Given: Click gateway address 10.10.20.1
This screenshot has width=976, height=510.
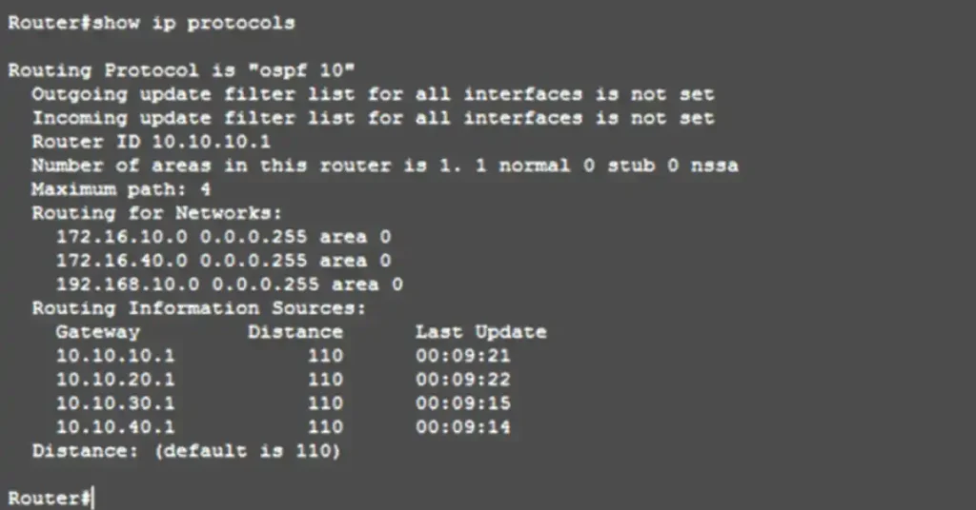Looking at the screenshot, I should point(115,380).
